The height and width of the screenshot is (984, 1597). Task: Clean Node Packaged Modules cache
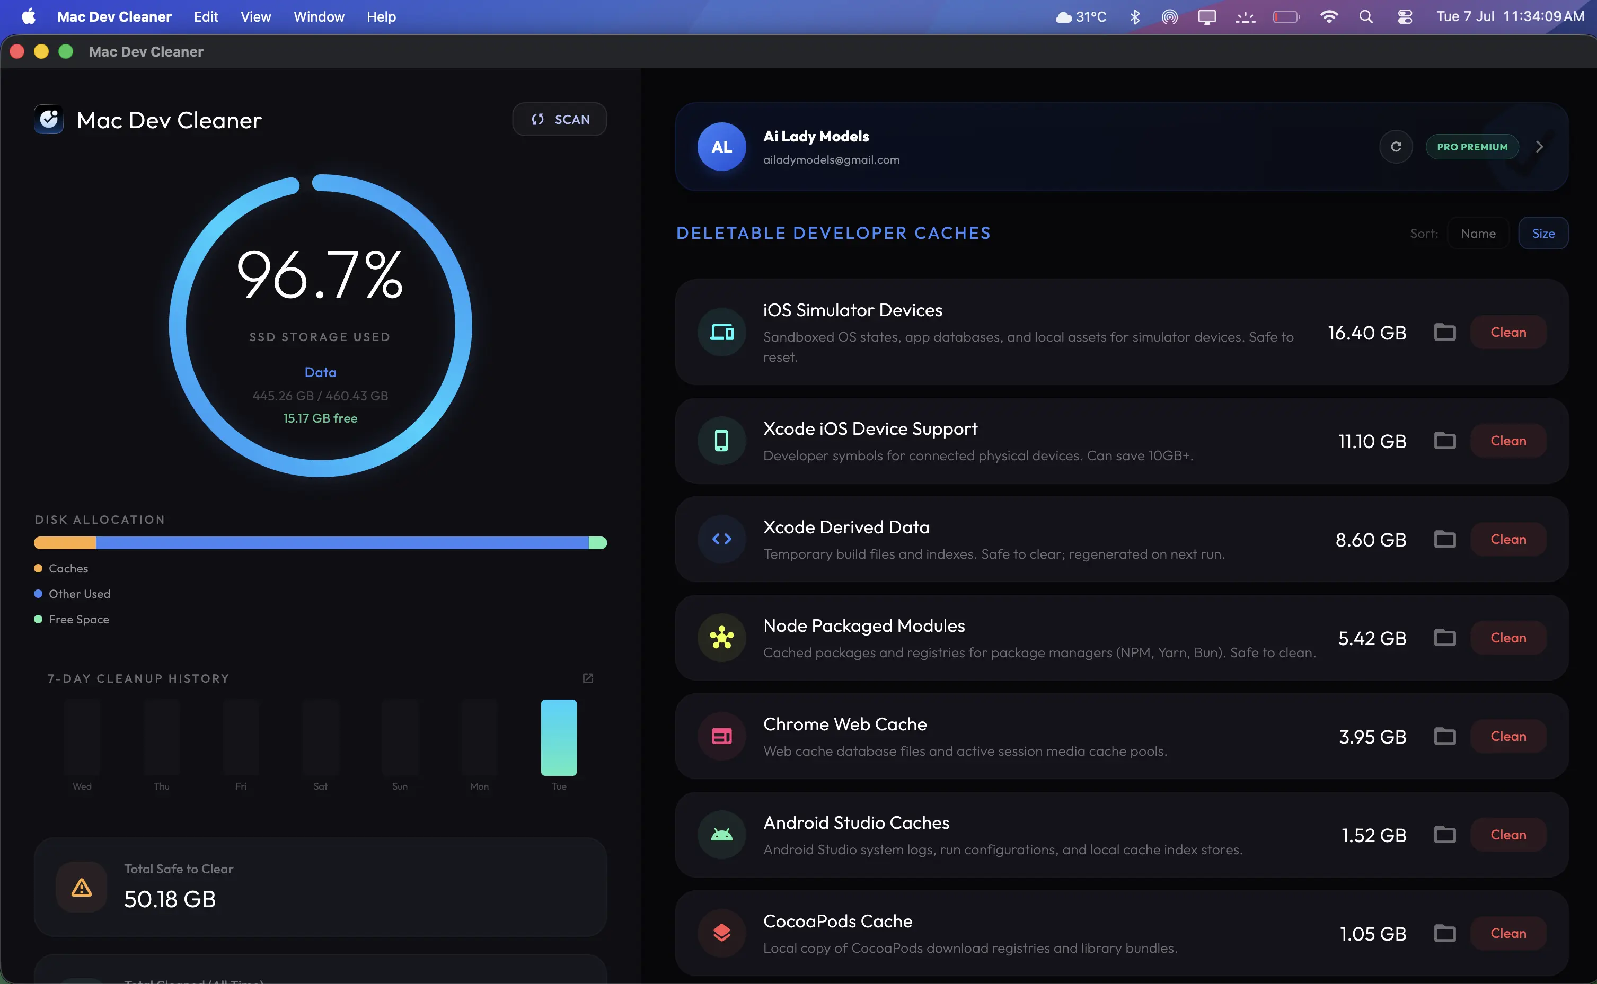pyautogui.click(x=1508, y=638)
